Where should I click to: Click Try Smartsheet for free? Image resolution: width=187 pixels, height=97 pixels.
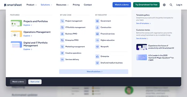pos(146,5)
